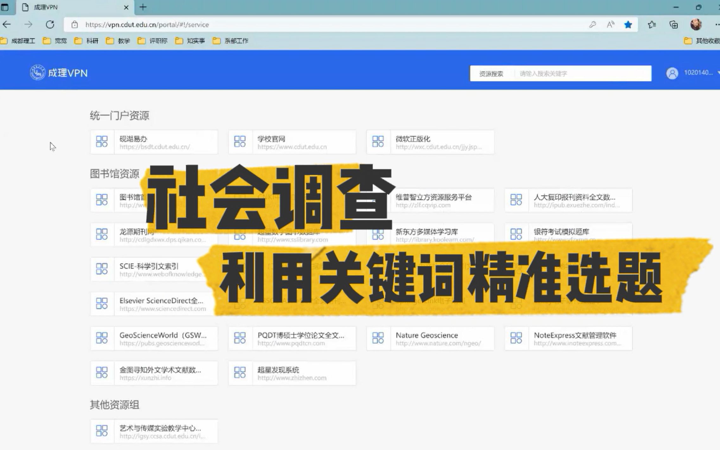Open the 评职称 bookmark folder

tap(153, 41)
